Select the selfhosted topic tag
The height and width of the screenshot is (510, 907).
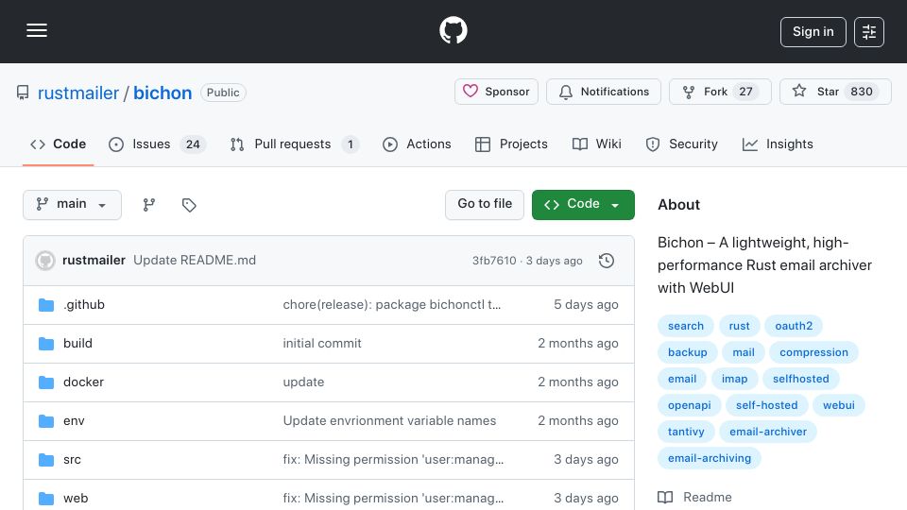pyautogui.click(x=800, y=380)
